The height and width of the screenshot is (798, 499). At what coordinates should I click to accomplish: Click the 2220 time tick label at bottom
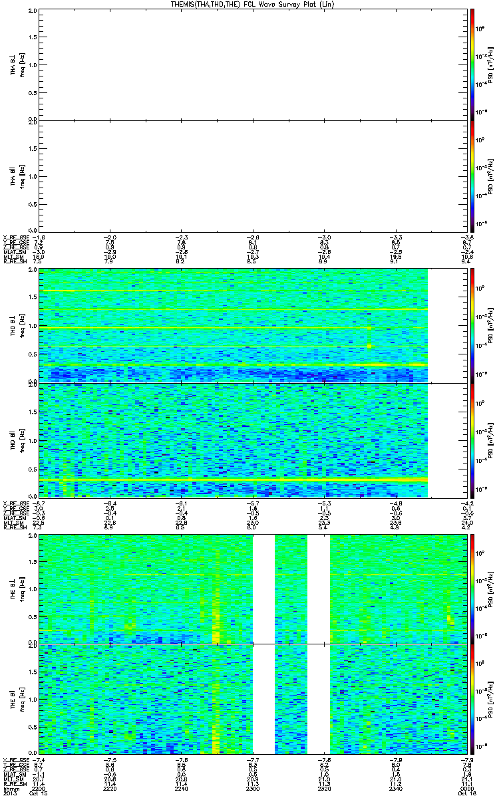pyautogui.click(x=110, y=788)
